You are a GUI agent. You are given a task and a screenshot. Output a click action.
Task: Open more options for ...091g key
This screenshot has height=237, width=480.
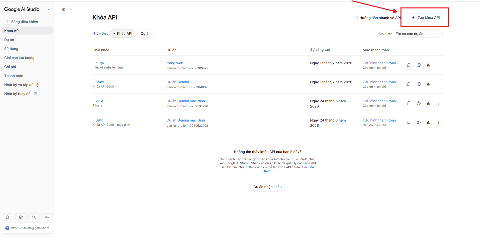tap(438, 122)
